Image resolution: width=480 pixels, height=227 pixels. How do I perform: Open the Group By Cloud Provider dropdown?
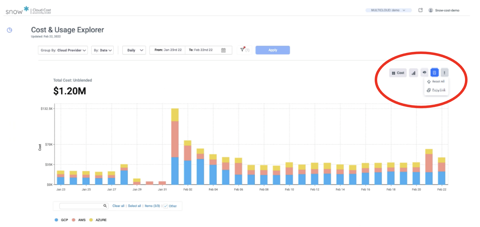(63, 50)
